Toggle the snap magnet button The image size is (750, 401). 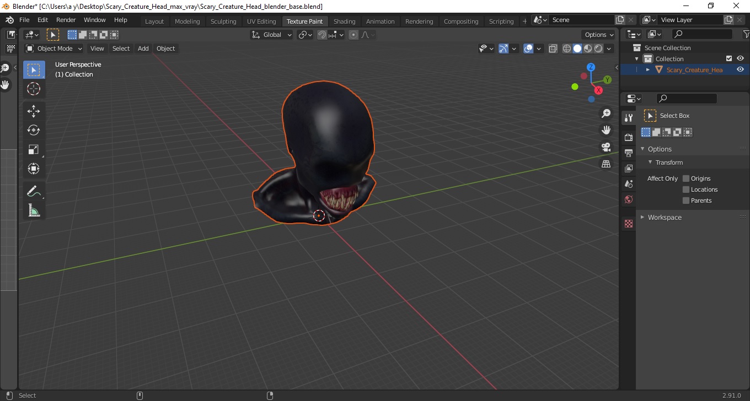(322, 35)
